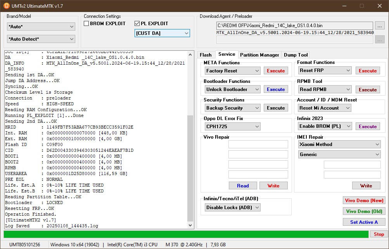The image size is (389, 249).
Task: Click the 'Resetting FRP...OK' log line
Action: [29, 208]
